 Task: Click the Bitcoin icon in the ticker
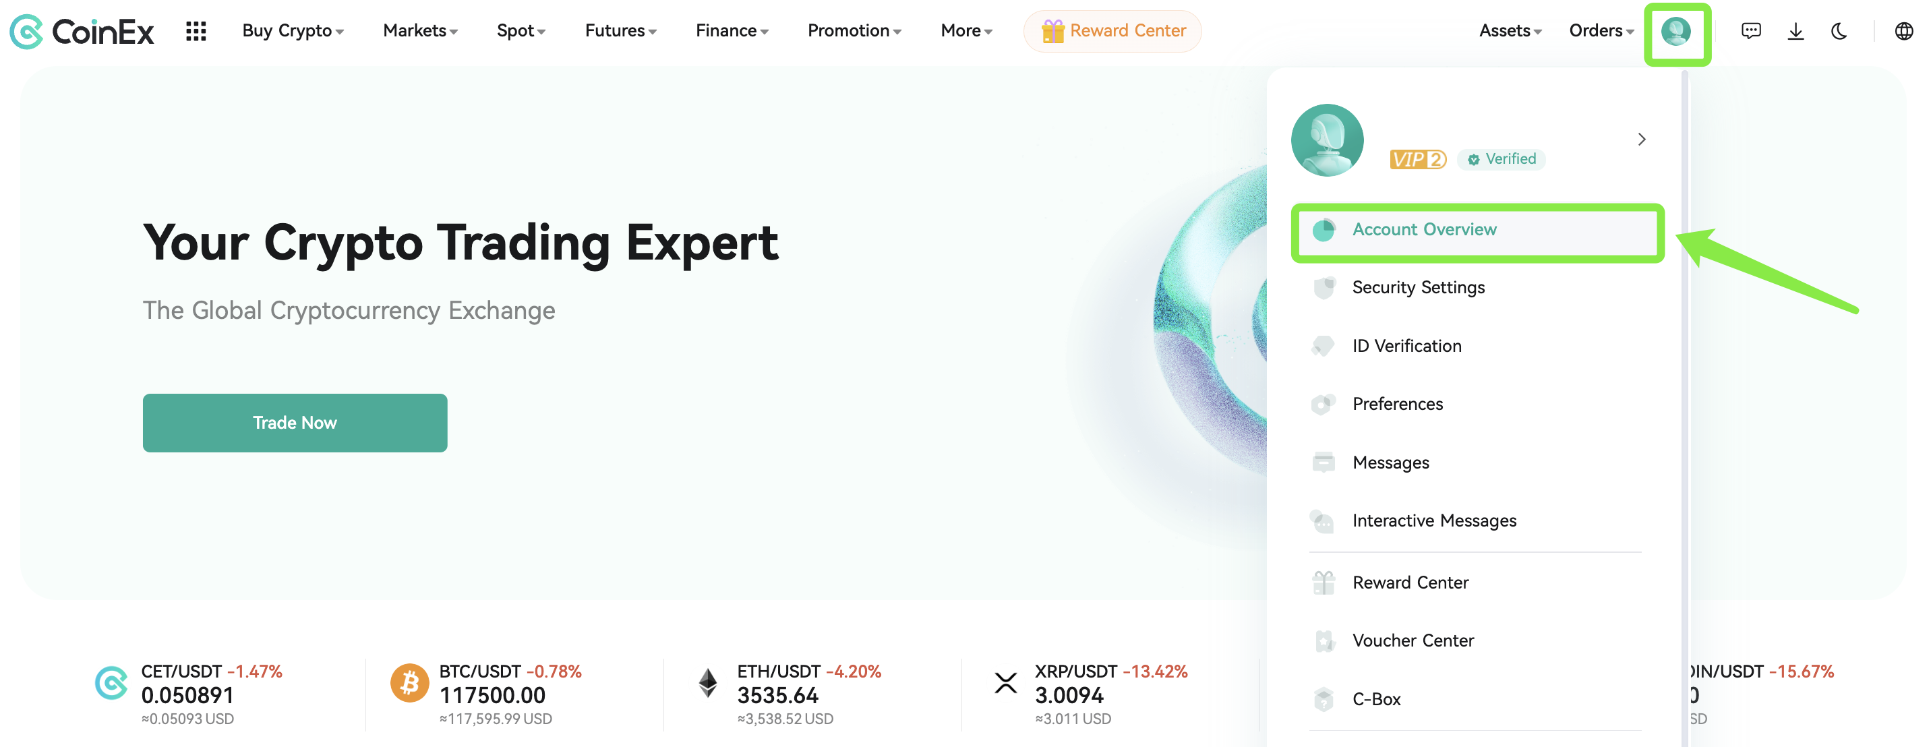(409, 682)
